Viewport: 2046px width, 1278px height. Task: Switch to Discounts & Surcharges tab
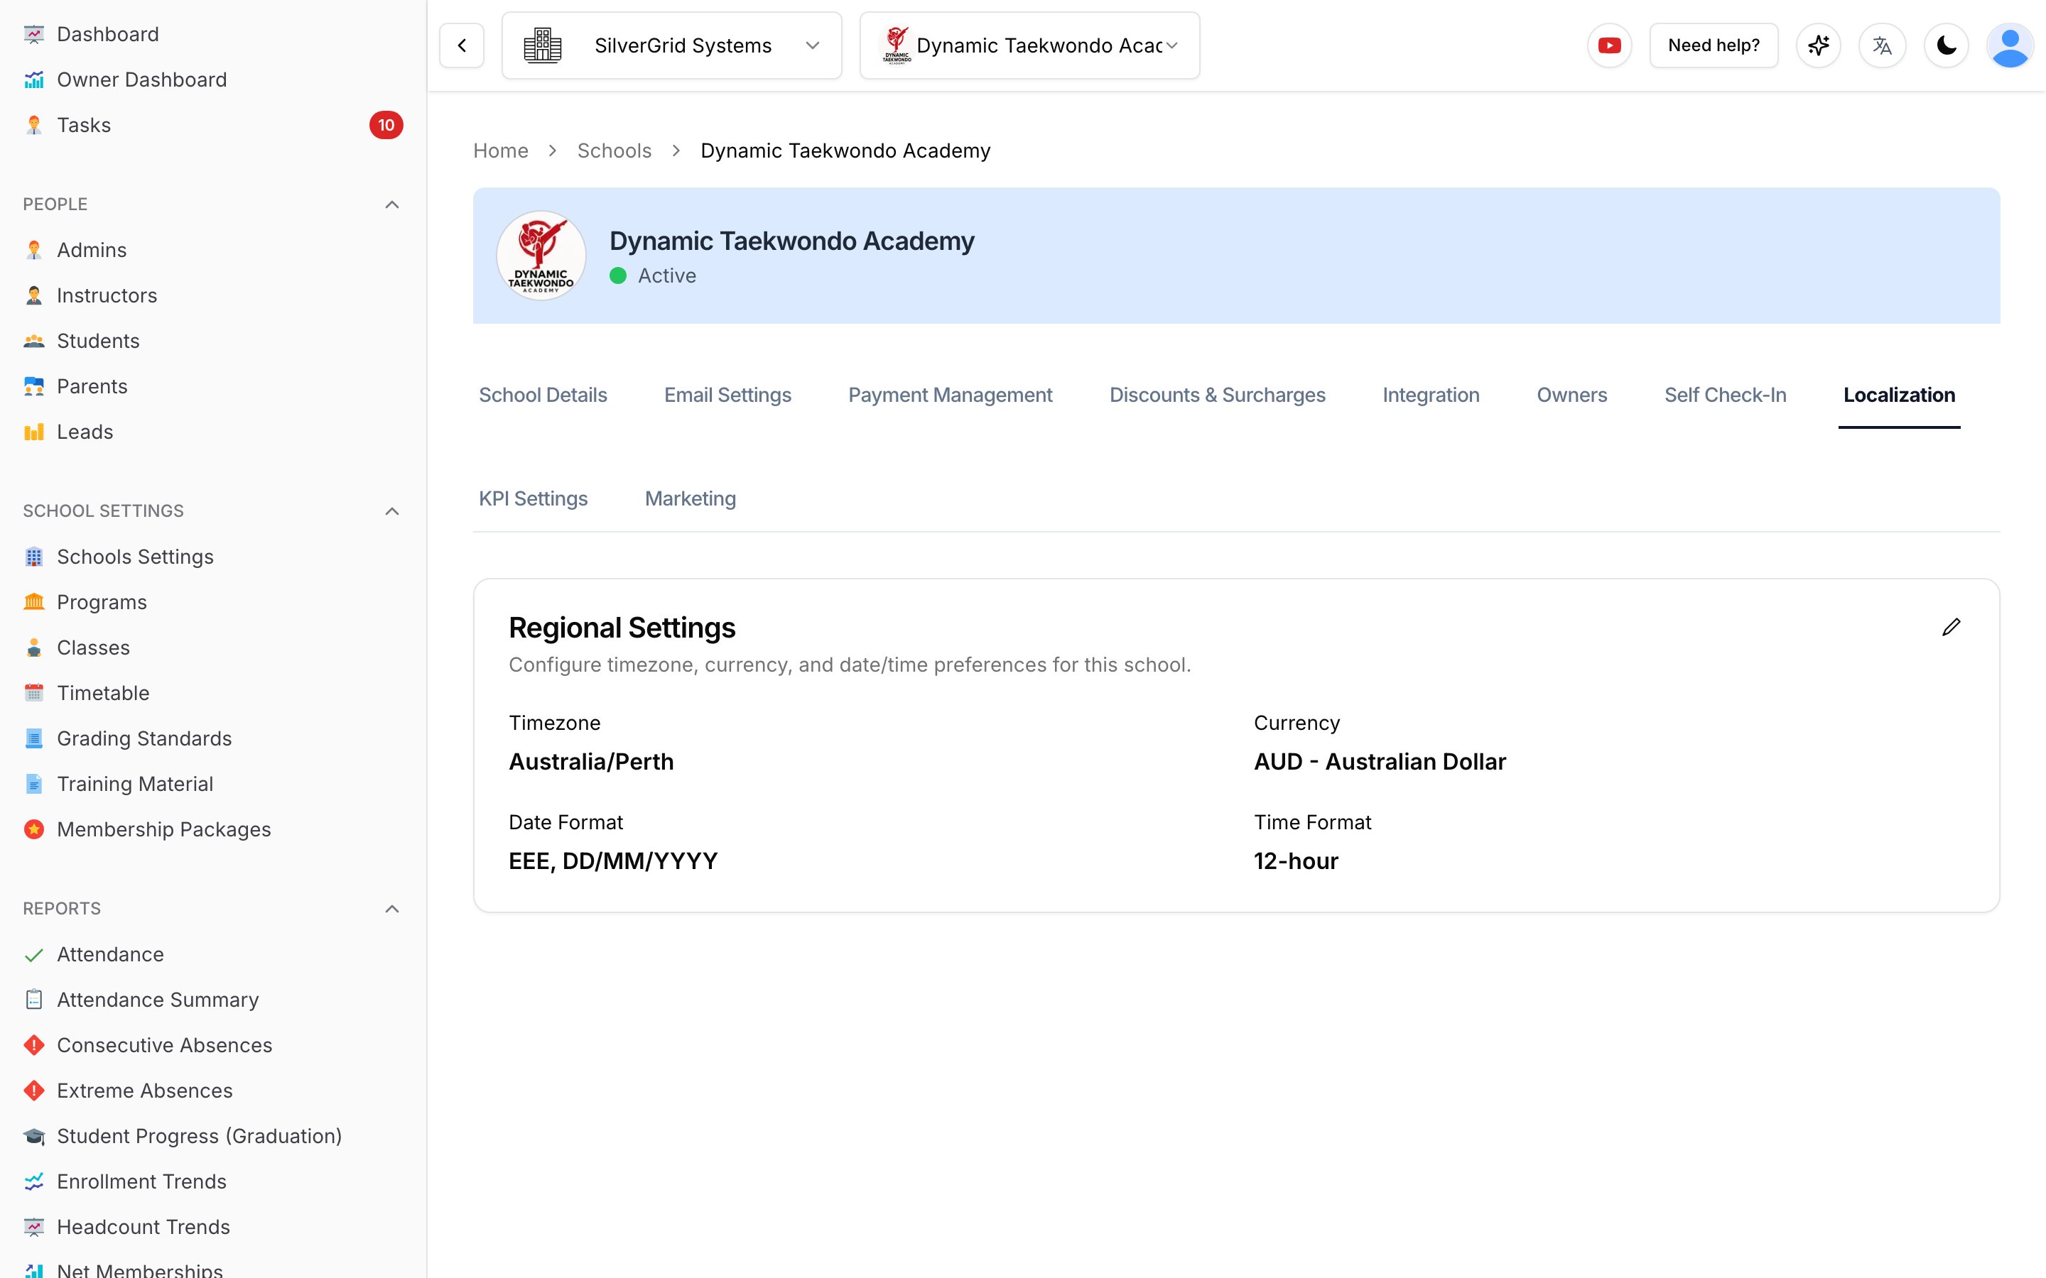1218,395
